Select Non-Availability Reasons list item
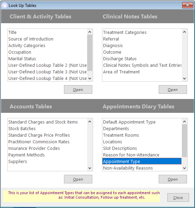 tap(128, 168)
